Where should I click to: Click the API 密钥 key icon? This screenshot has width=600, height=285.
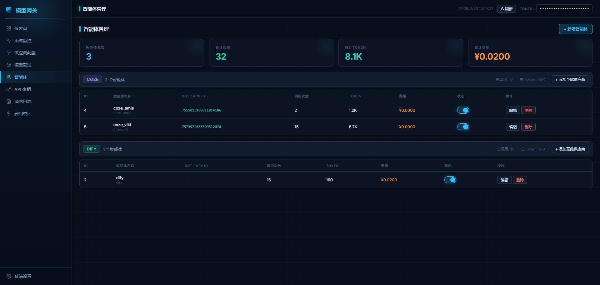pyautogui.click(x=9, y=89)
